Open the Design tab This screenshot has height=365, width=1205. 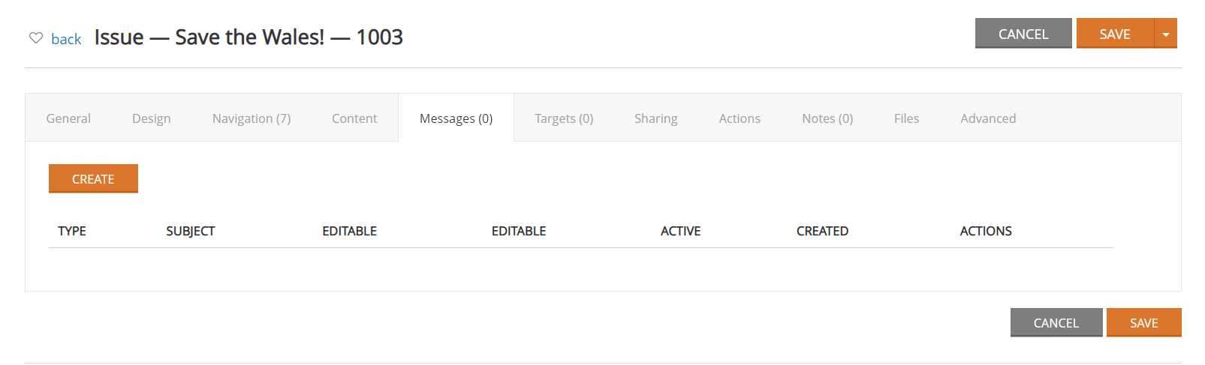(x=152, y=118)
